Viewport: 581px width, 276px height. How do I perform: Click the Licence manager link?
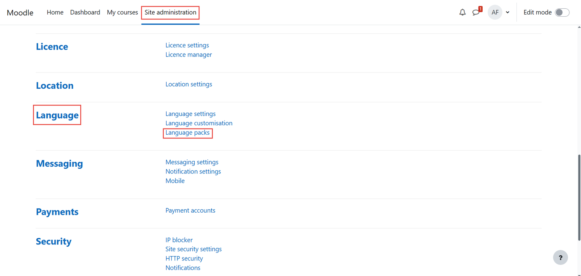(x=188, y=55)
